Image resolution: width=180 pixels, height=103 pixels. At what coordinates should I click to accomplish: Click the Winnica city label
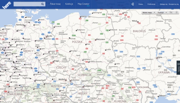[147, 70]
